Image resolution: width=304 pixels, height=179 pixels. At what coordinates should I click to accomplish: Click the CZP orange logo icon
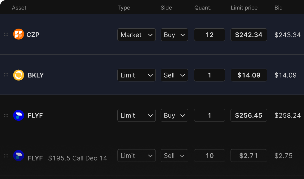[19, 34]
